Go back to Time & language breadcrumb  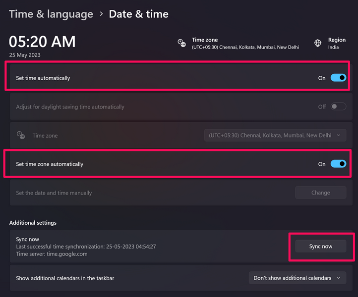[51, 14]
